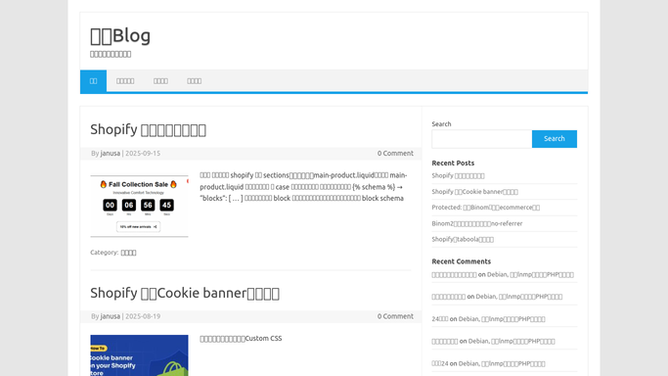Open the second navigation menu item
Screen dimensions: 668x376
(125, 81)
